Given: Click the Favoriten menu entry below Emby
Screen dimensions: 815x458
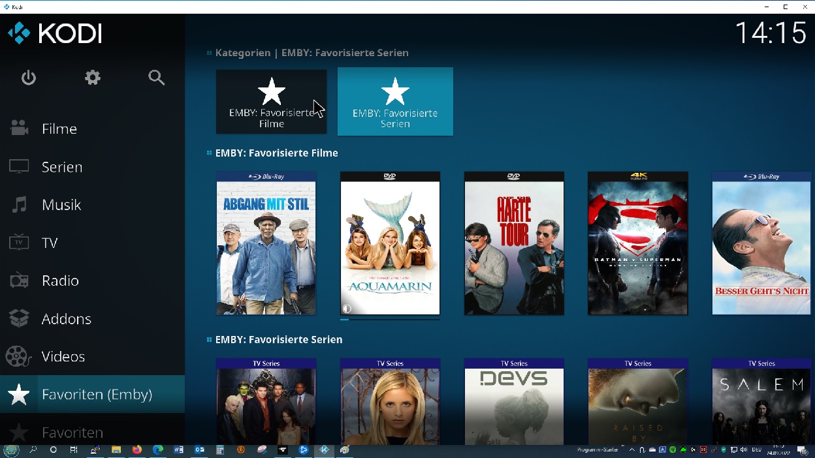Looking at the screenshot, I should pos(92,432).
